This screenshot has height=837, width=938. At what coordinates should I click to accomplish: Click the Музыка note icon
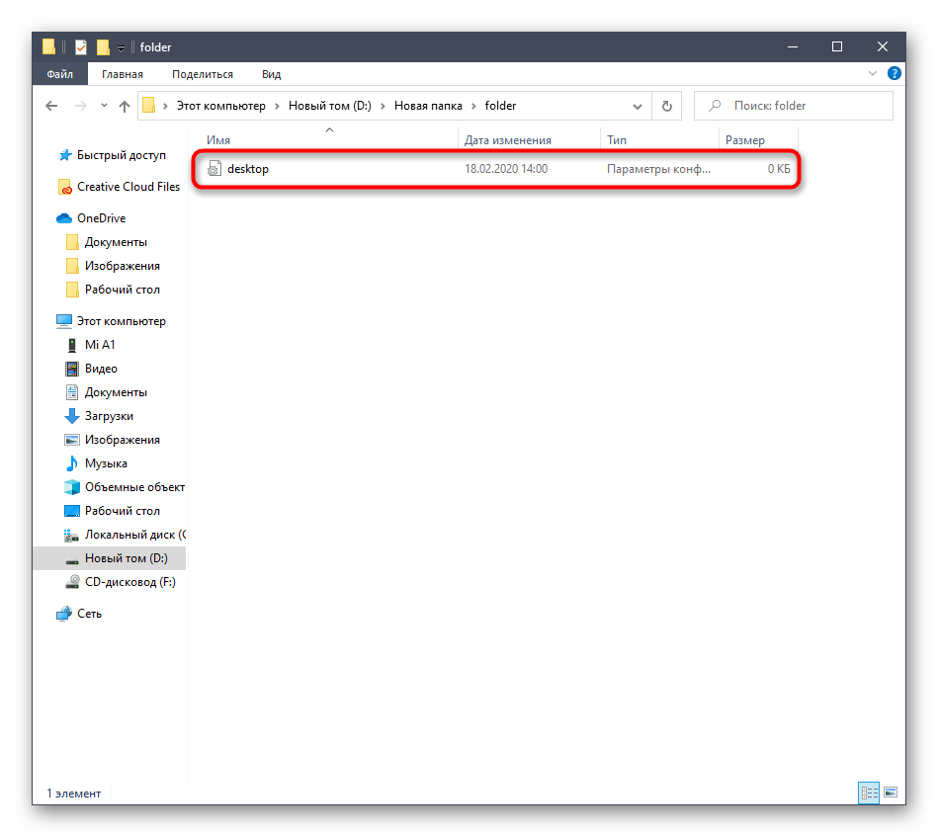(x=72, y=463)
